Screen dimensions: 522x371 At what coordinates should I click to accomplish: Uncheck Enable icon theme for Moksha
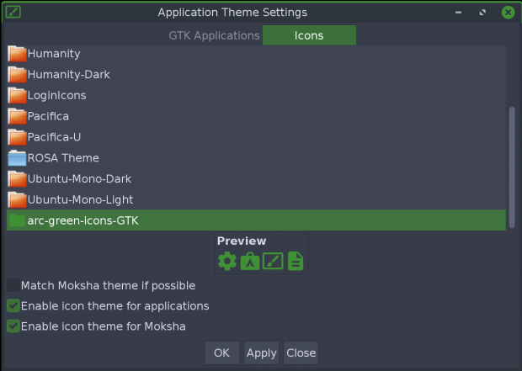pyautogui.click(x=13, y=326)
